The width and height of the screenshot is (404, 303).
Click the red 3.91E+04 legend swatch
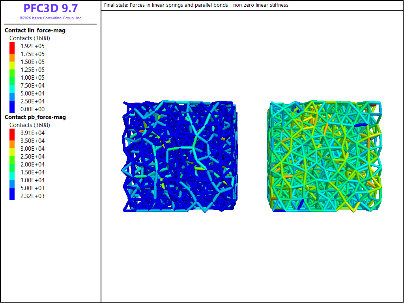[12, 135]
